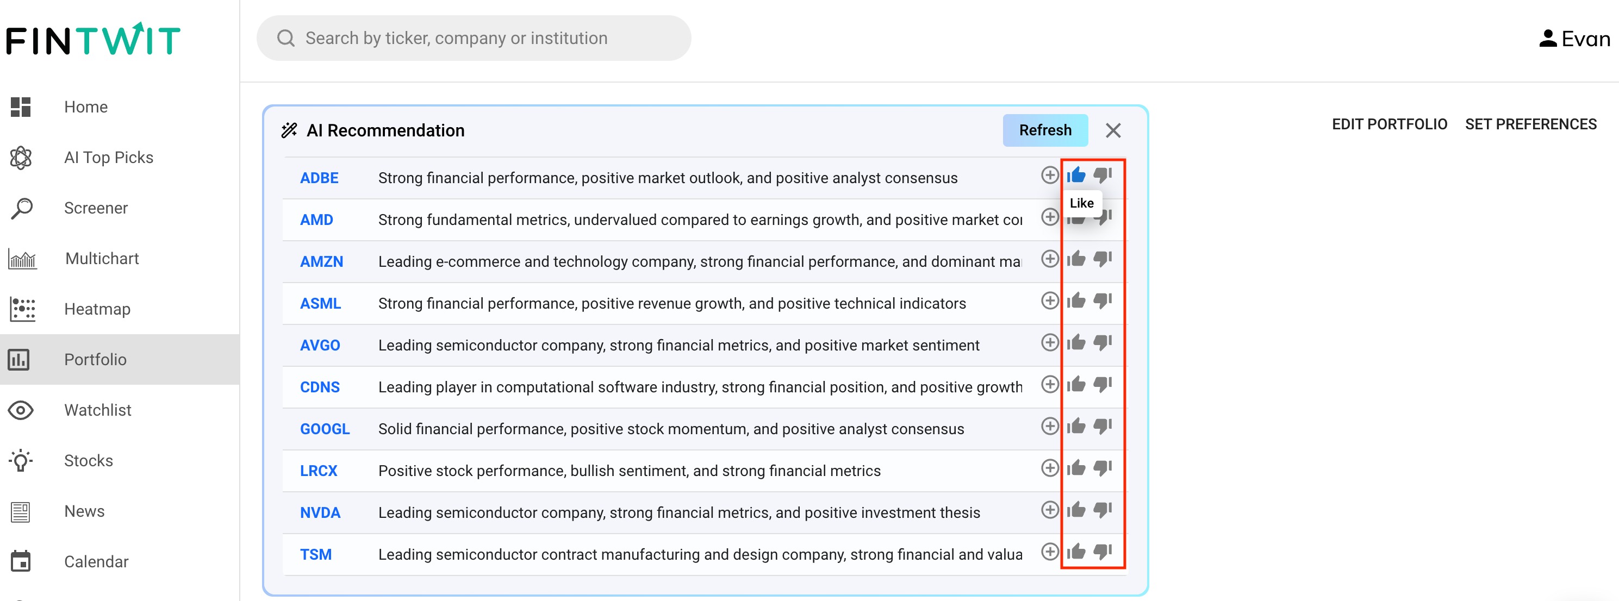Like the LRCX recommendation
The image size is (1619, 601).
point(1076,468)
